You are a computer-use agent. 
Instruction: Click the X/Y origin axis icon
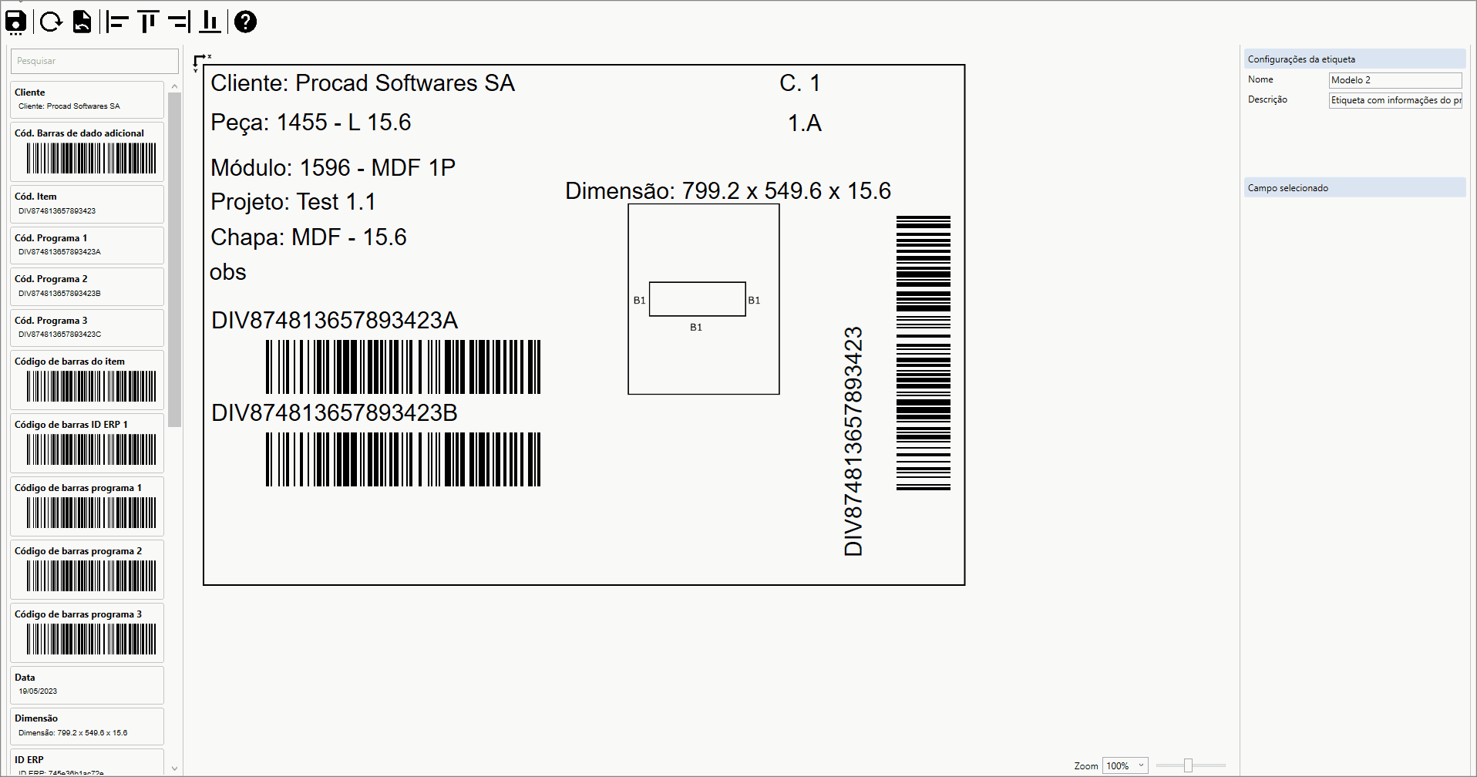200,62
